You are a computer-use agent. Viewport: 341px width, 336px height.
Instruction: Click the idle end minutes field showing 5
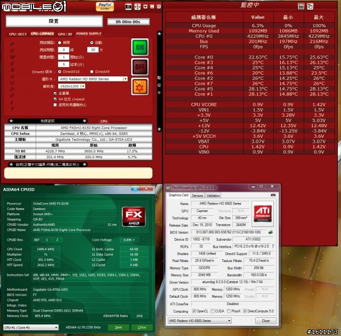pyautogui.click(x=63, y=64)
